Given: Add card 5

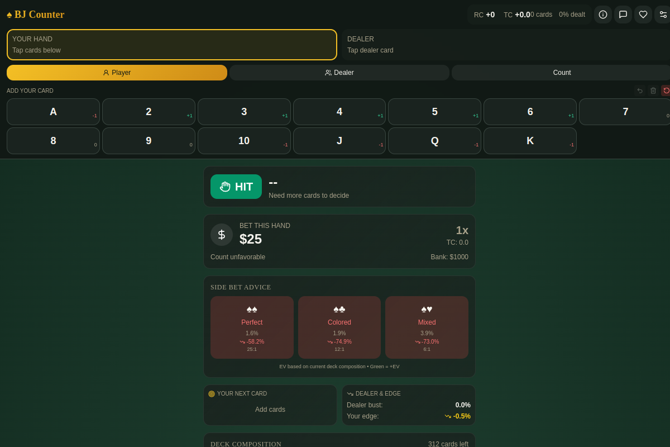Looking at the screenshot, I should pyautogui.click(x=435, y=112).
